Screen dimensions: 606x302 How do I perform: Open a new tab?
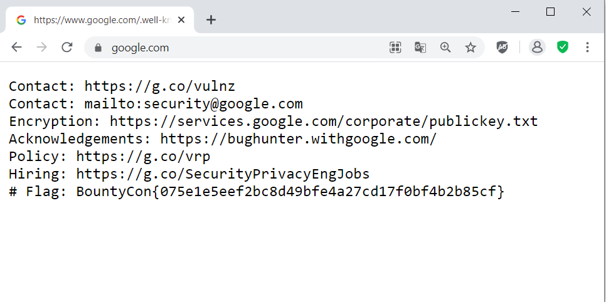(211, 20)
